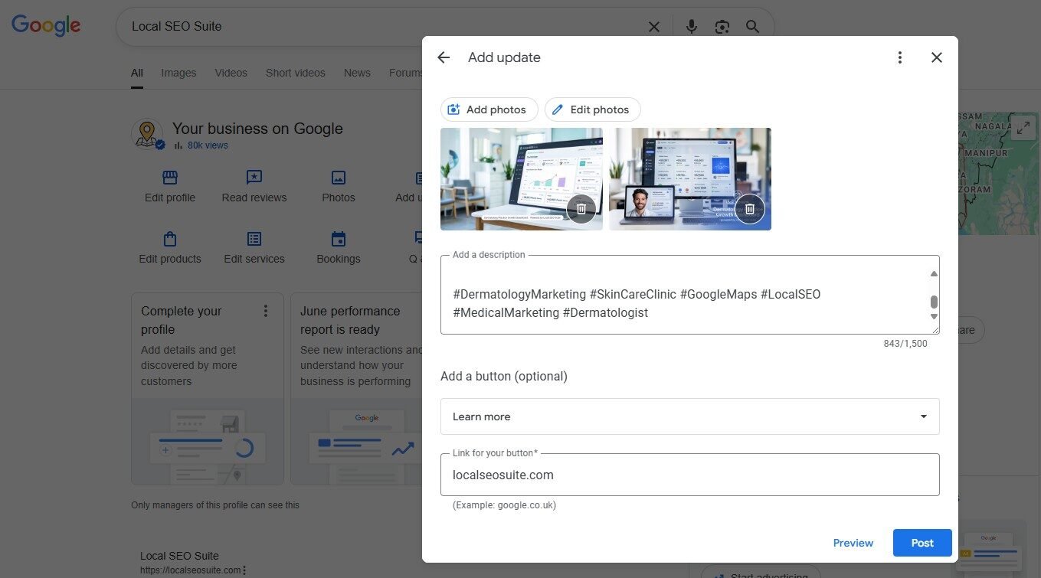Screen dimensions: 1041x578
Task: Click the Add photos button
Action: (x=489, y=109)
